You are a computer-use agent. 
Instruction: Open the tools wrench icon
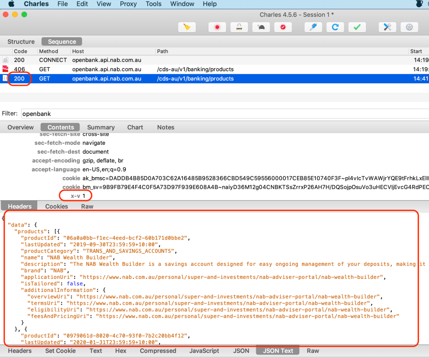387,27
